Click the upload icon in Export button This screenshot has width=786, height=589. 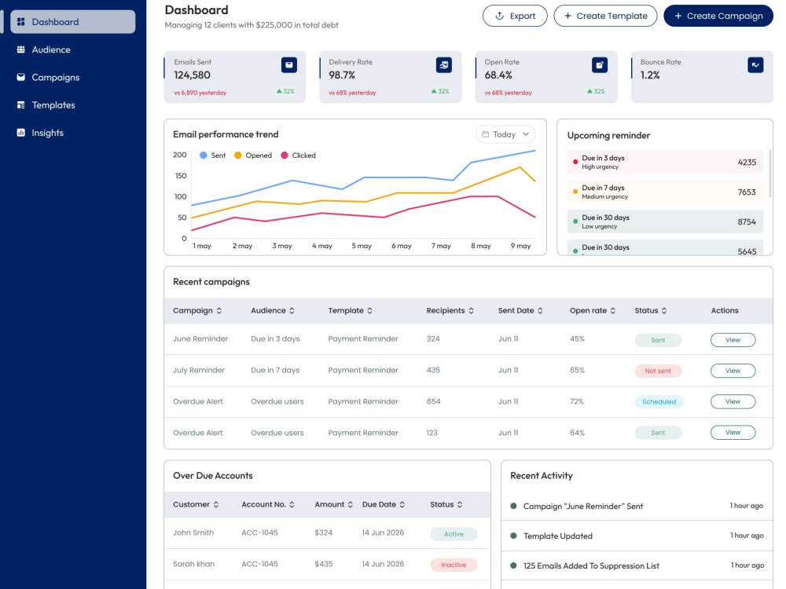[499, 16]
